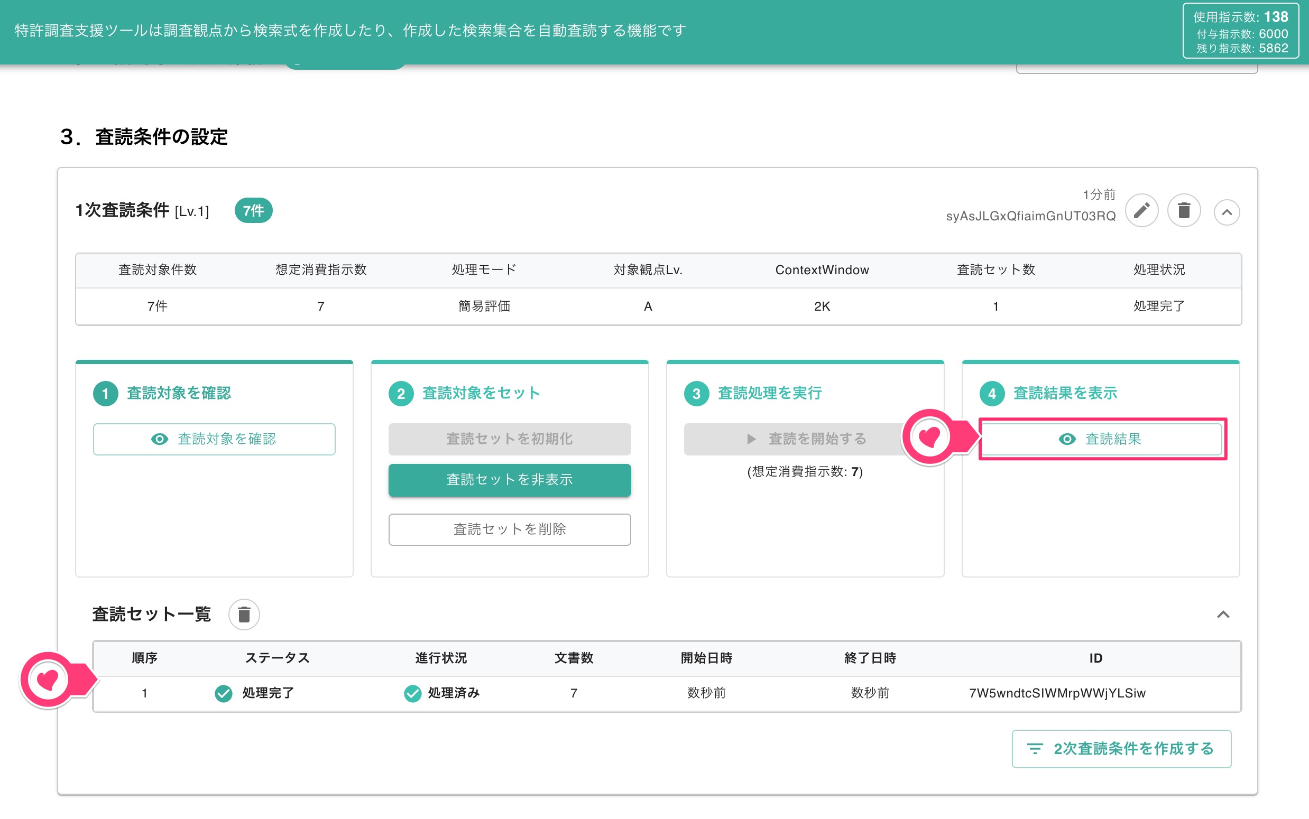This screenshot has height=819, width=1309.
Task: Click the 順序 column header
Action: pos(144,658)
